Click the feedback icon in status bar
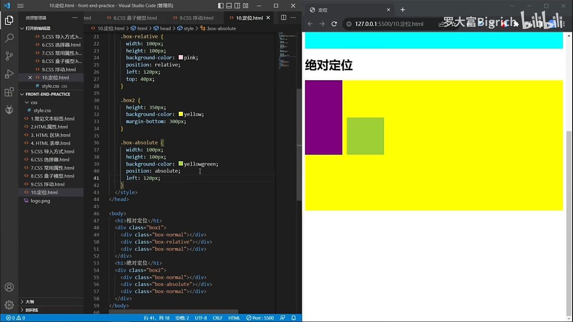 pyautogui.click(x=283, y=318)
